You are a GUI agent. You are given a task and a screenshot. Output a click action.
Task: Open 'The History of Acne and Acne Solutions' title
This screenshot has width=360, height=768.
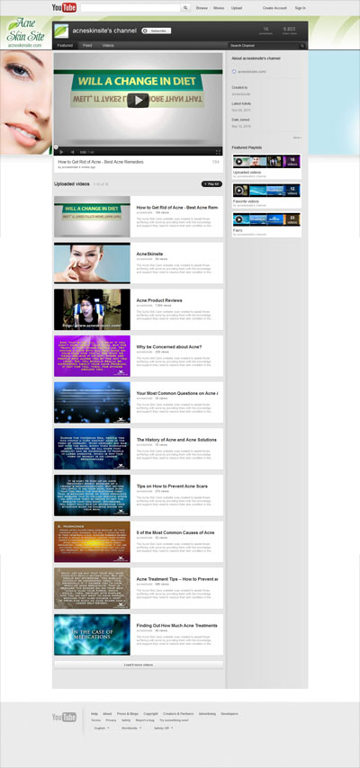176,440
